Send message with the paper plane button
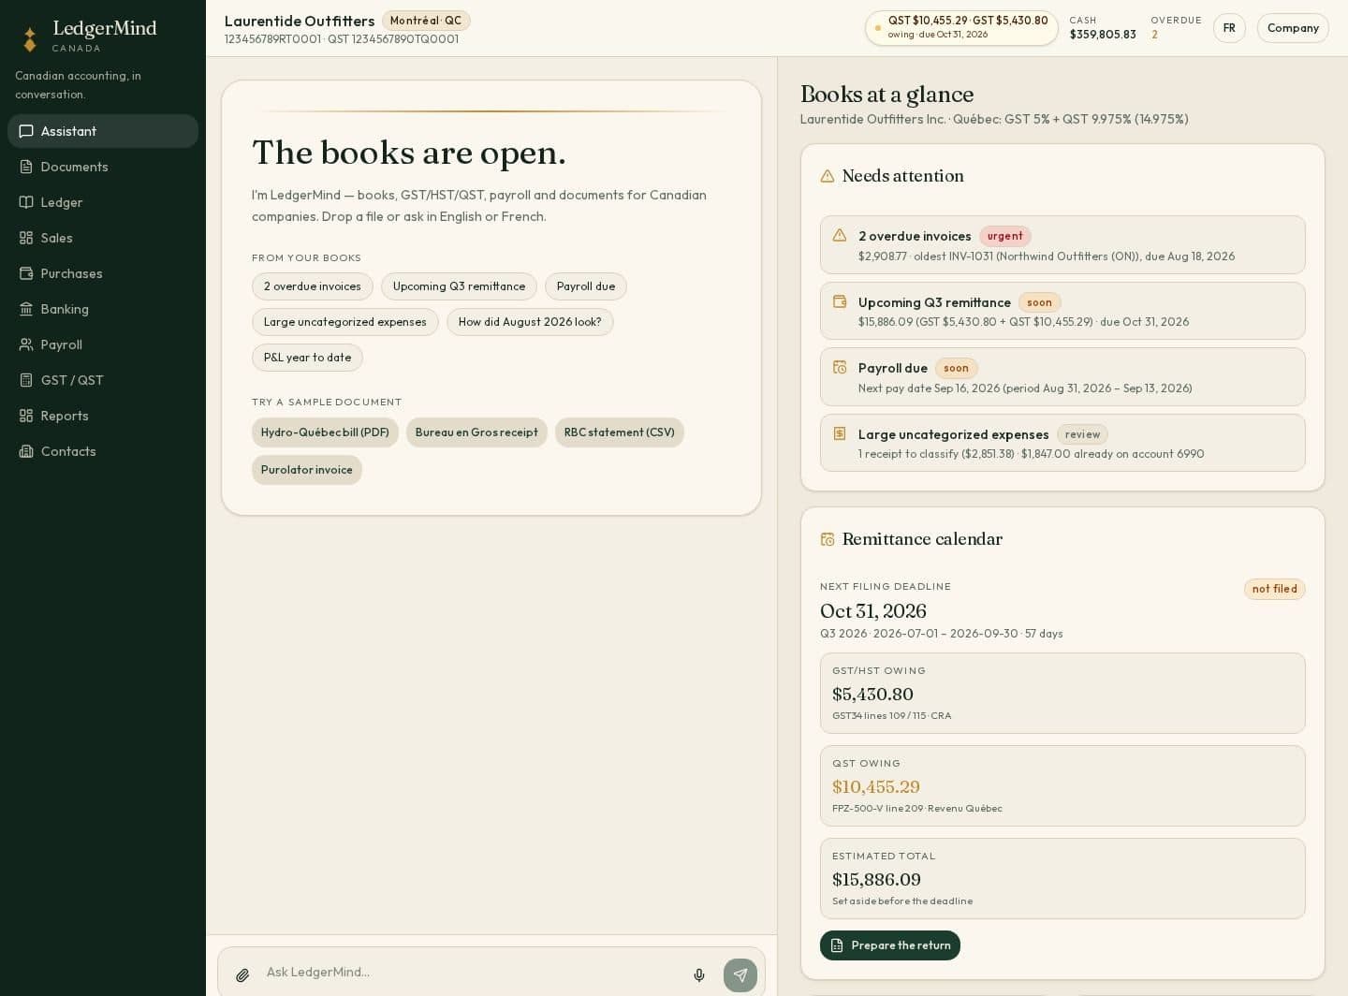The image size is (1348, 996). click(740, 975)
